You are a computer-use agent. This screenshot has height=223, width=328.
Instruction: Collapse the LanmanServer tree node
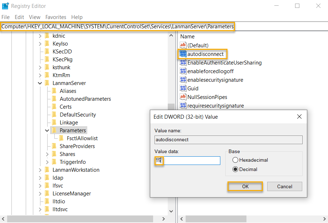coord(40,83)
